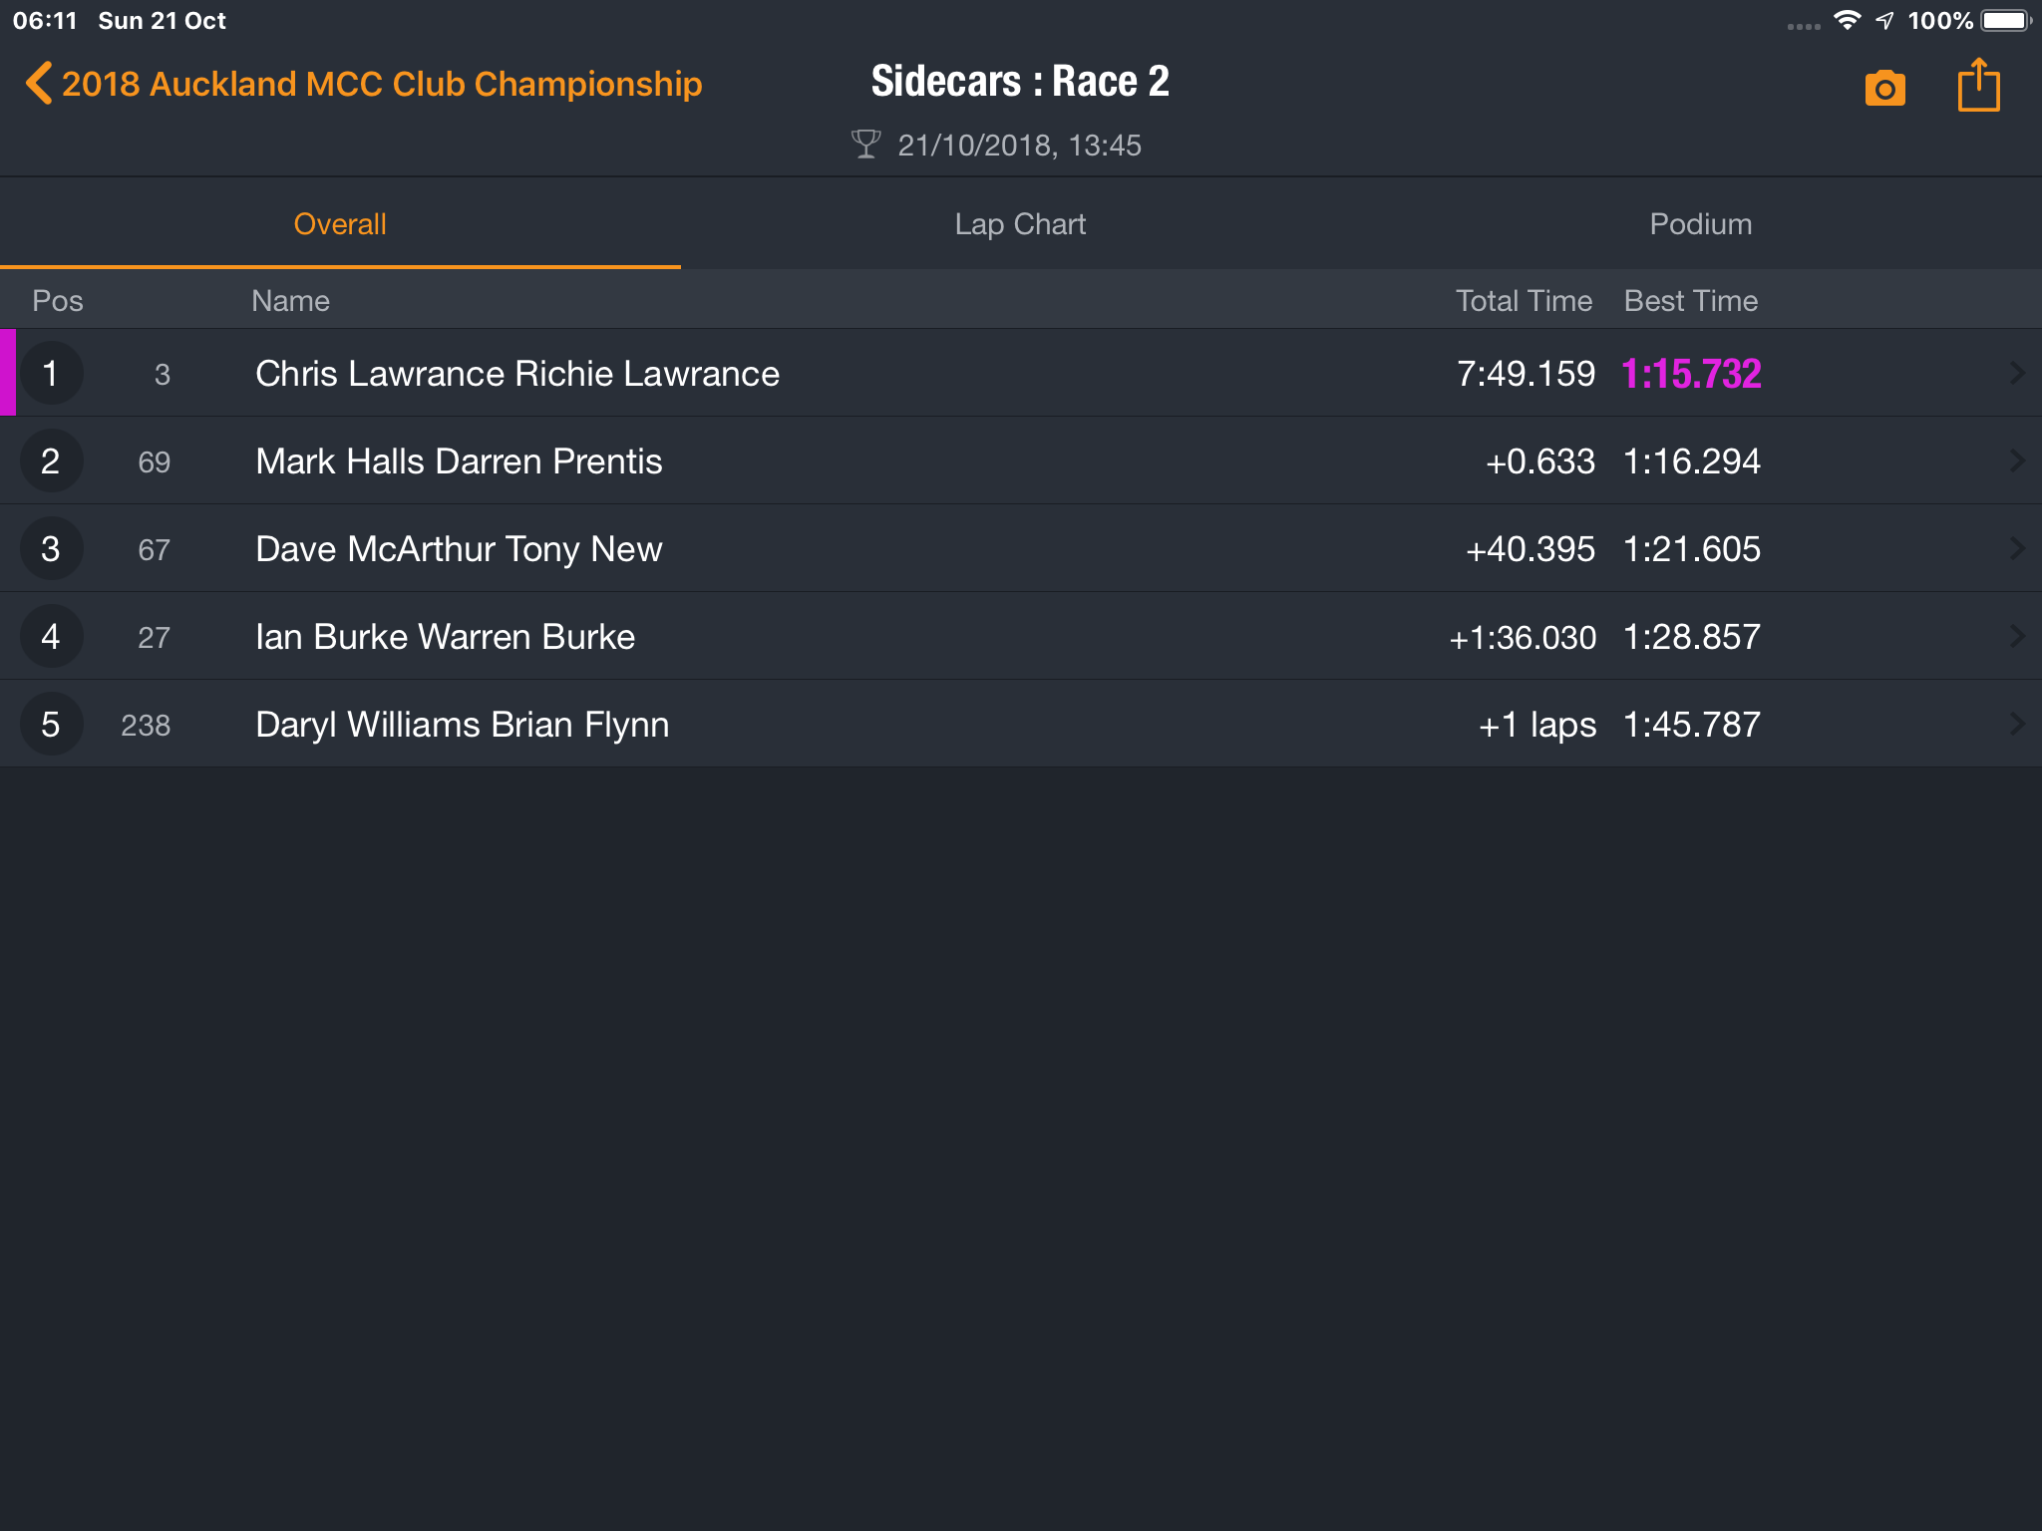This screenshot has height=1531, width=2042.
Task: Go back to 2018 Auckland MCC Club Championship
Action: tap(382, 84)
